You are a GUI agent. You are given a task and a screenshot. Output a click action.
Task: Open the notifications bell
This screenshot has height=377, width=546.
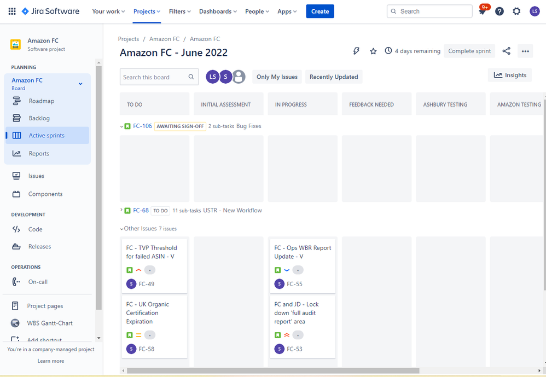click(483, 11)
